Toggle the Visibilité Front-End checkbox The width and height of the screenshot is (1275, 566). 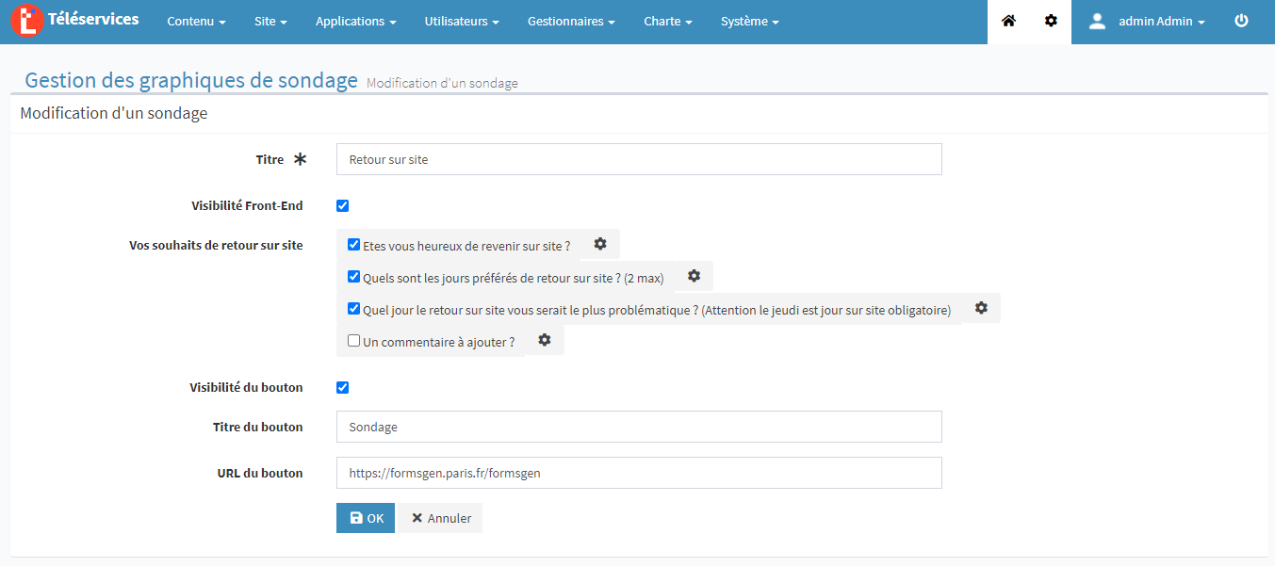(343, 205)
